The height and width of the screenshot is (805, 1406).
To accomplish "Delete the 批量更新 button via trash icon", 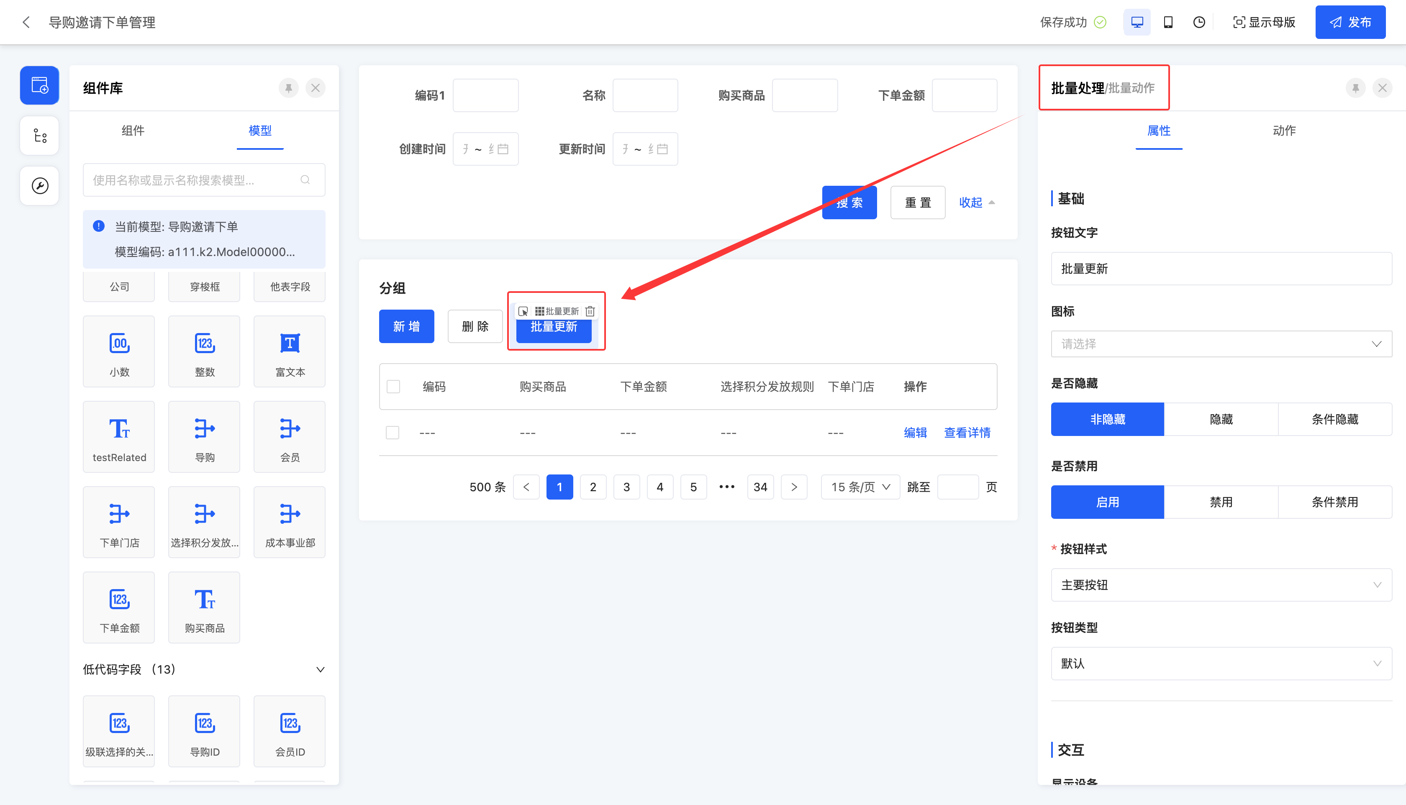I will [590, 311].
